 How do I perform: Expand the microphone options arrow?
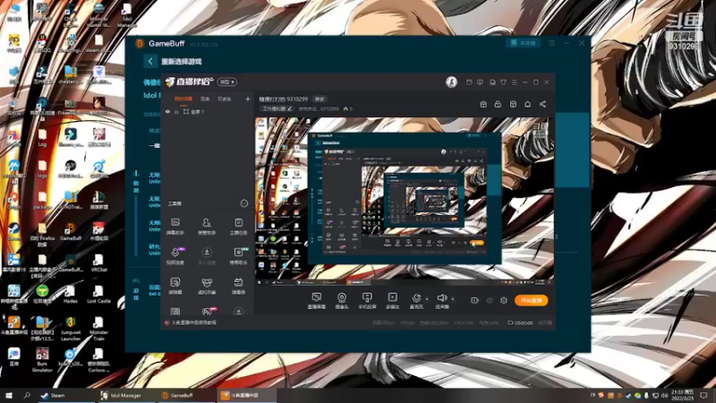point(427,299)
